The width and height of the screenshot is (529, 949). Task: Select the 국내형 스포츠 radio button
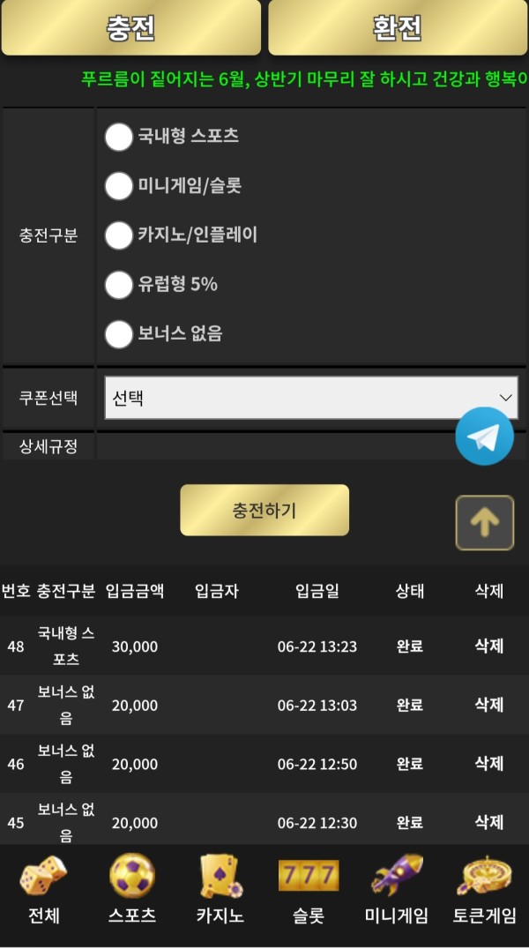[x=118, y=137]
